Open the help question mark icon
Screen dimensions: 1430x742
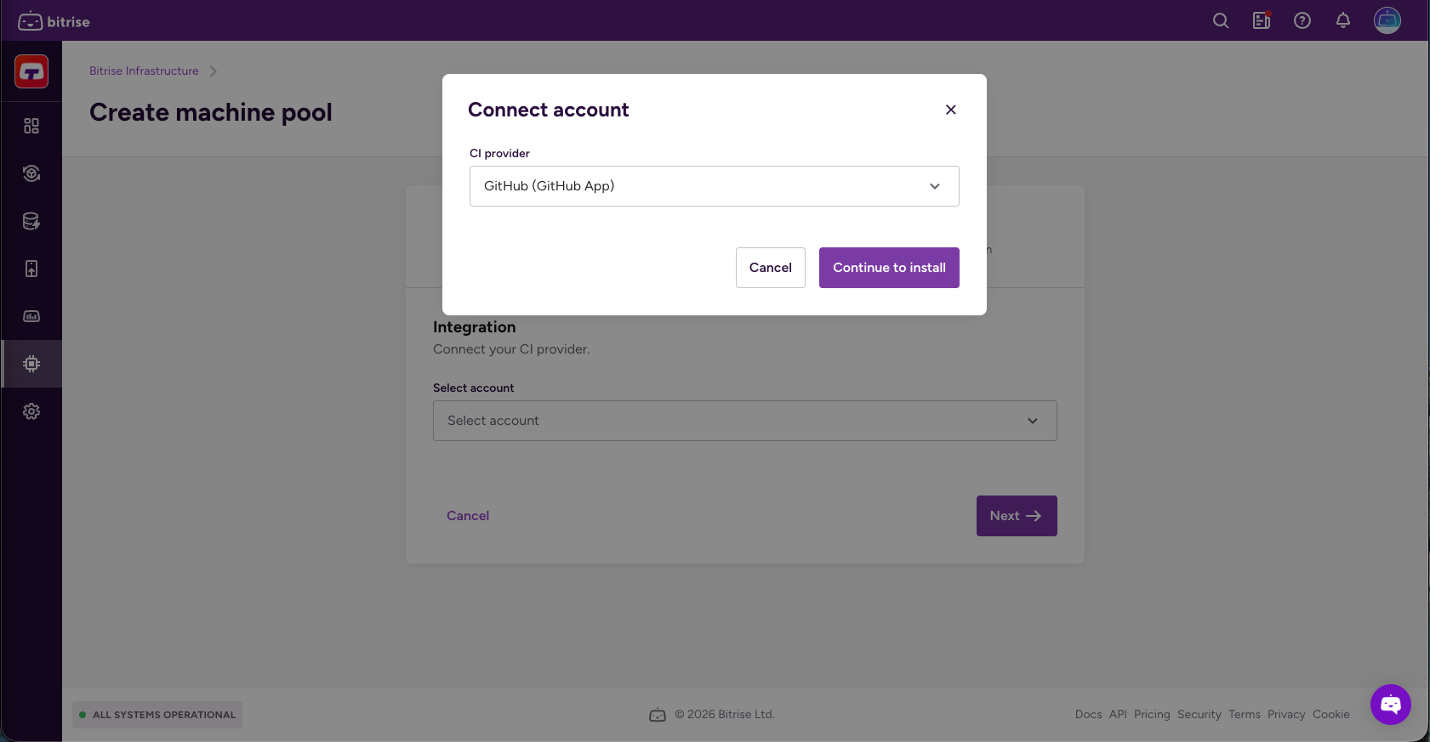tap(1302, 20)
